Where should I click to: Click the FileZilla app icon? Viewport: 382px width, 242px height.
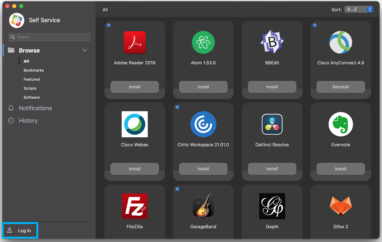(x=134, y=206)
